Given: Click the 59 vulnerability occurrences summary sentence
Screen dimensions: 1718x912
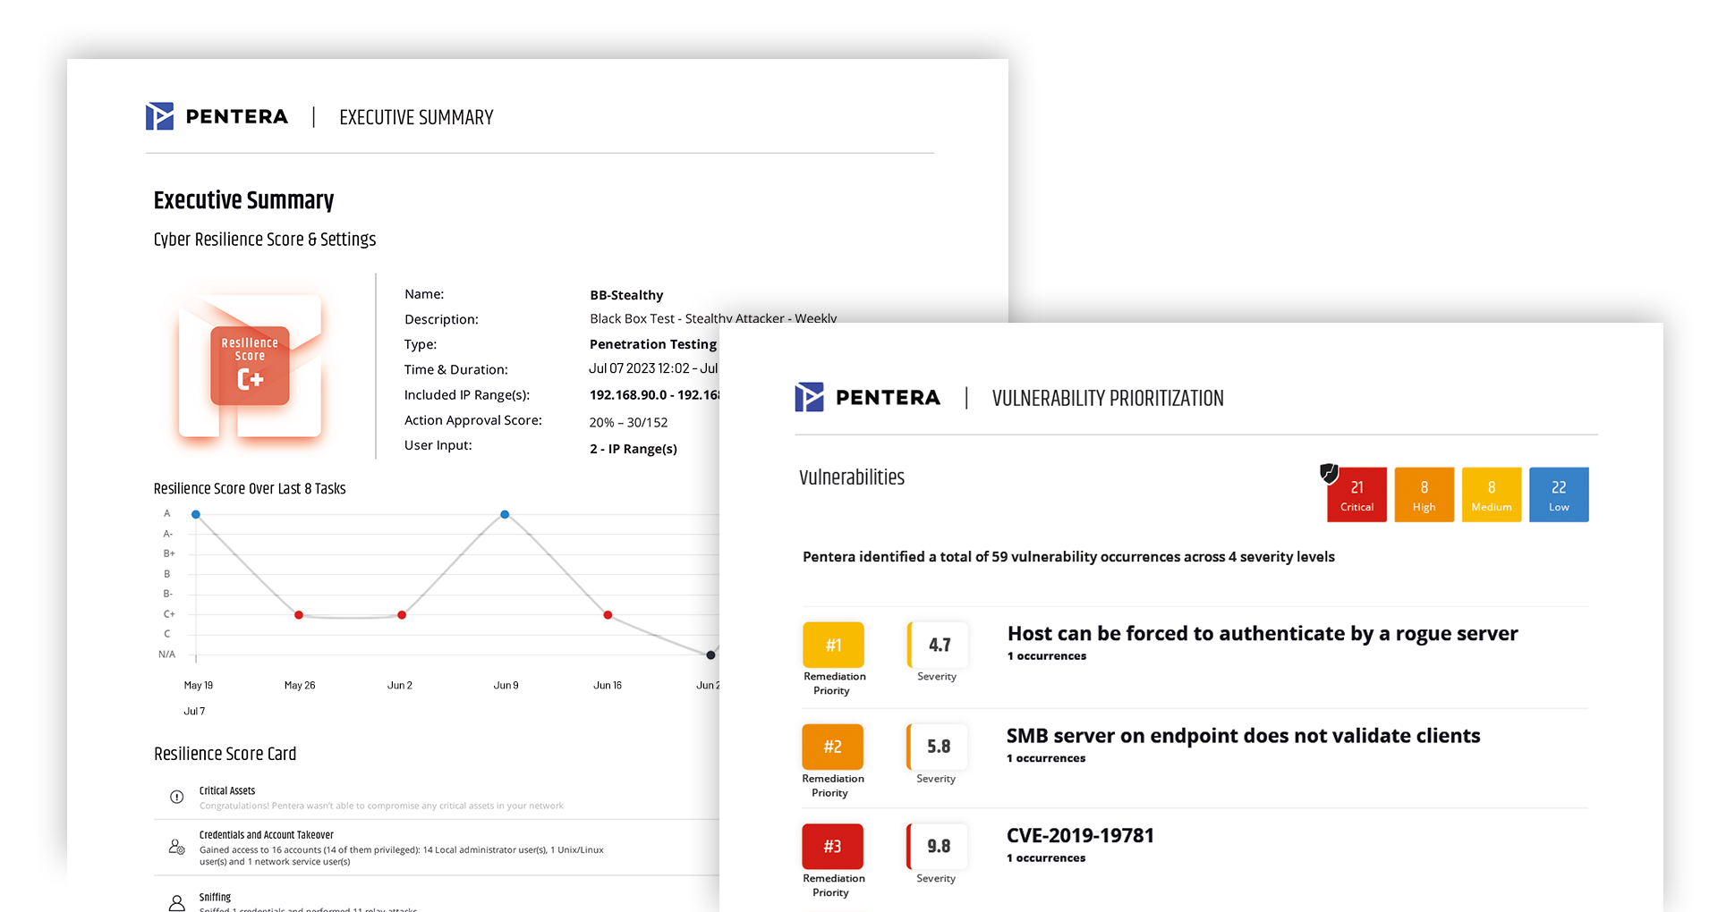Looking at the screenshot, I should (1068, 557).
